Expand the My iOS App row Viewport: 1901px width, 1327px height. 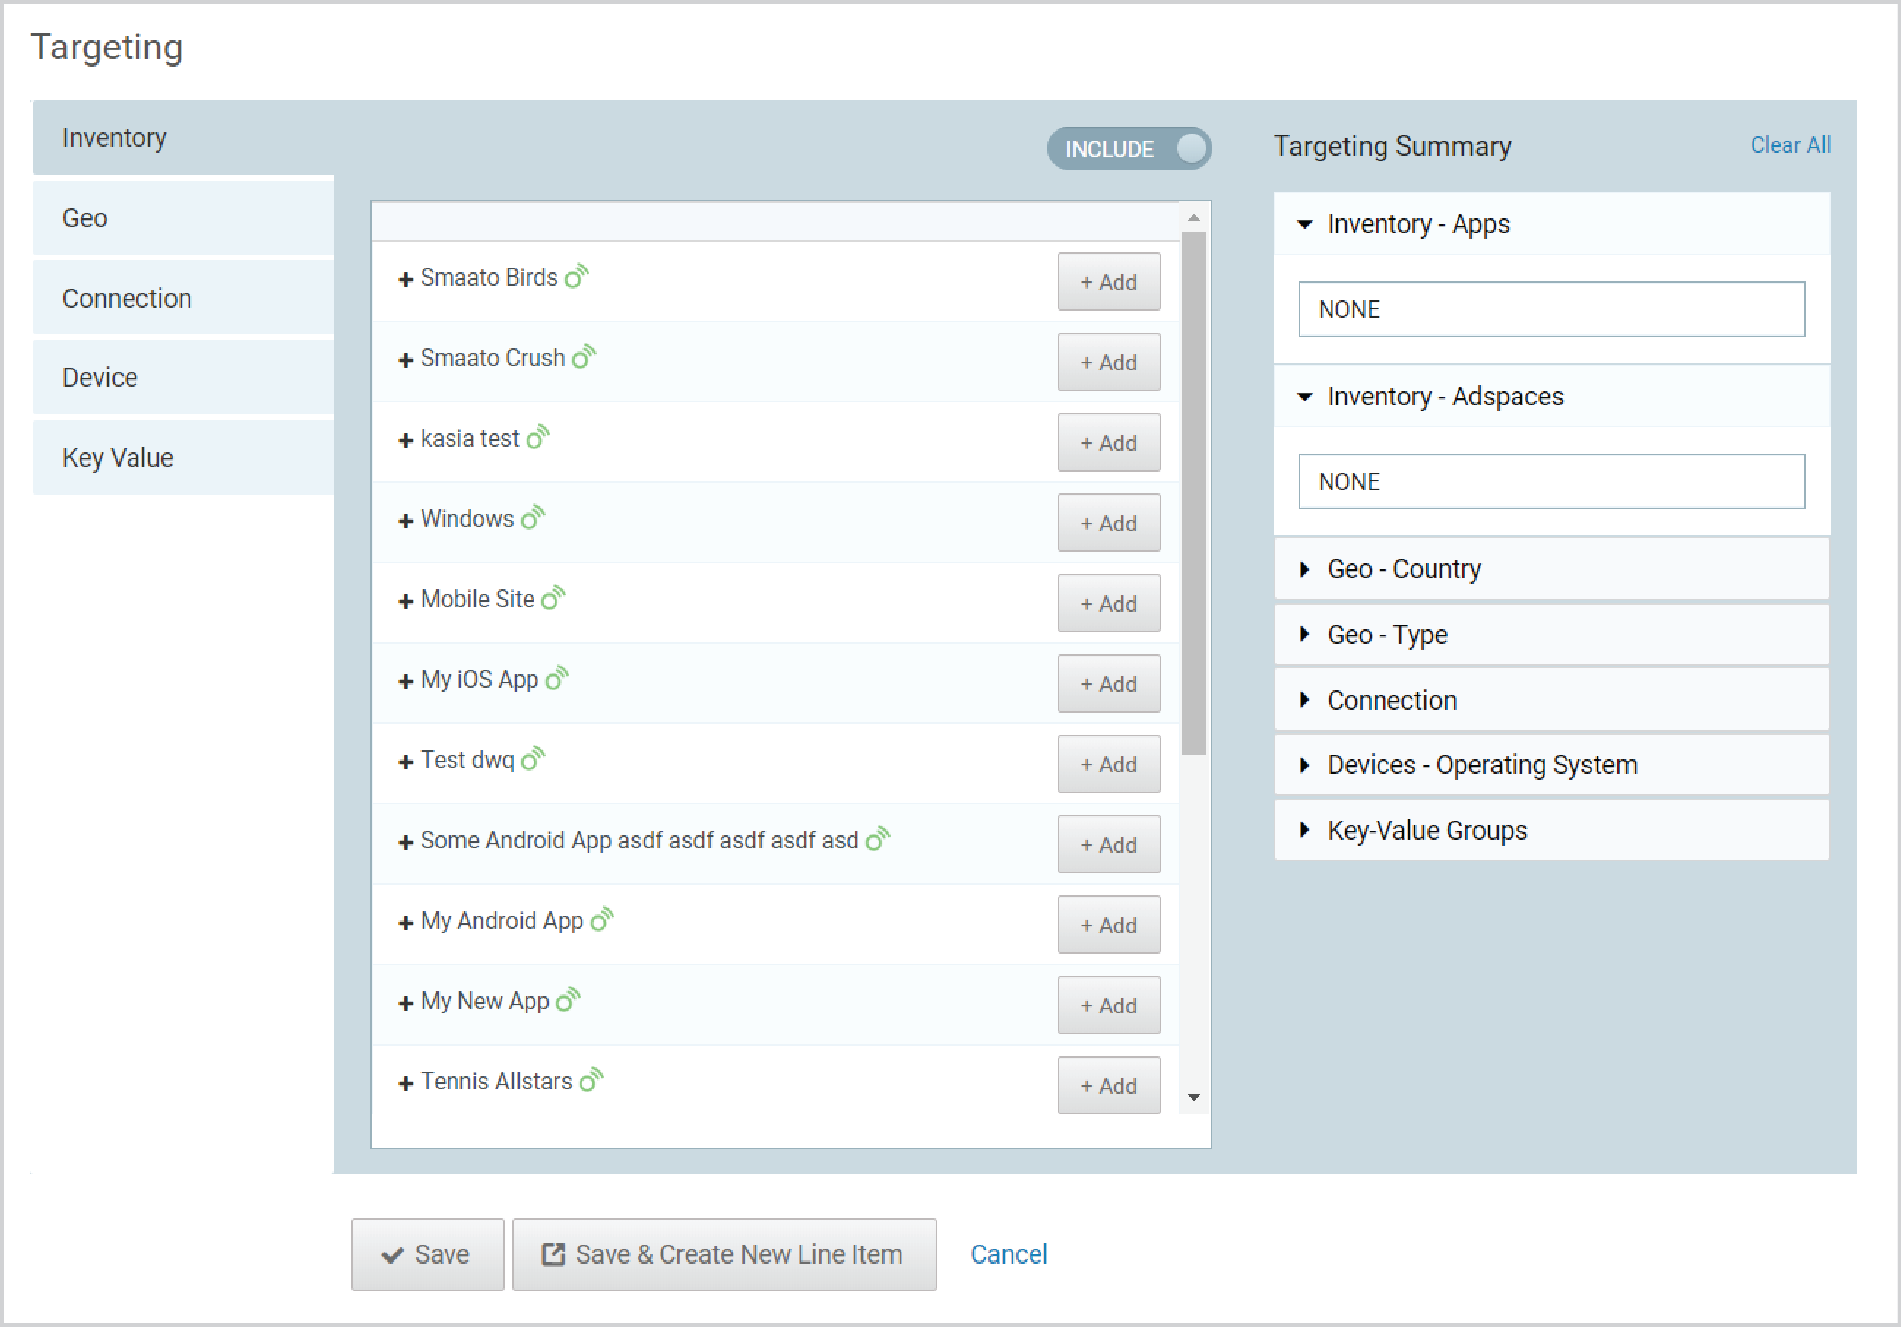point(406,681)
